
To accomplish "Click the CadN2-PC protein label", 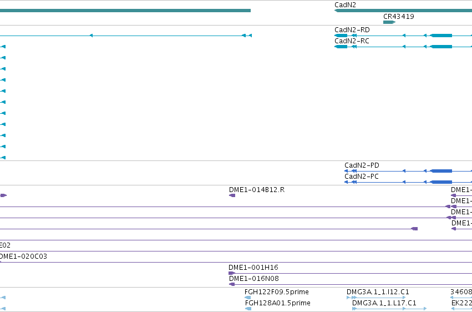I will tap(362, 177).
